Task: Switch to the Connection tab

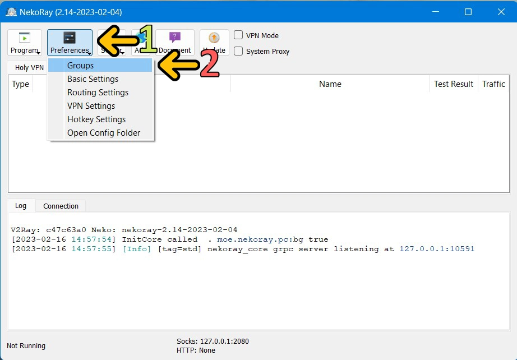Action: (60, 206)
